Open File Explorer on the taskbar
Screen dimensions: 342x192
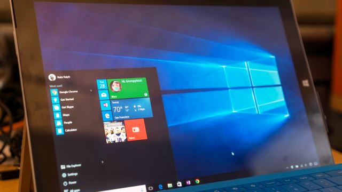tap(170, 186)
